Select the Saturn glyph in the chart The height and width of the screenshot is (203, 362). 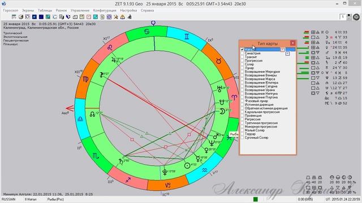coord(121,162)
